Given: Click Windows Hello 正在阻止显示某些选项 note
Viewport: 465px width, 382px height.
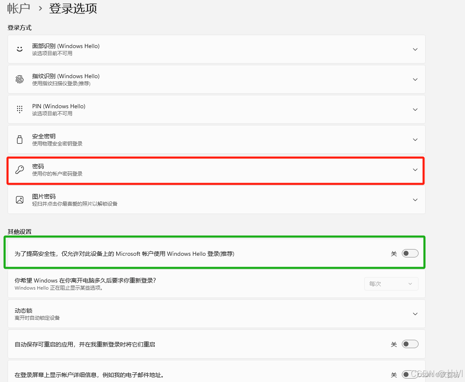Looking at the screenshot, I should [59, 288].
